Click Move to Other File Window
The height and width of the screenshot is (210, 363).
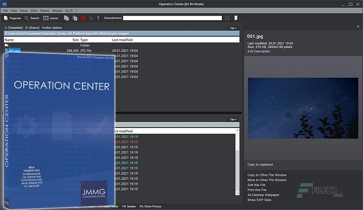(x=267, y=180)
